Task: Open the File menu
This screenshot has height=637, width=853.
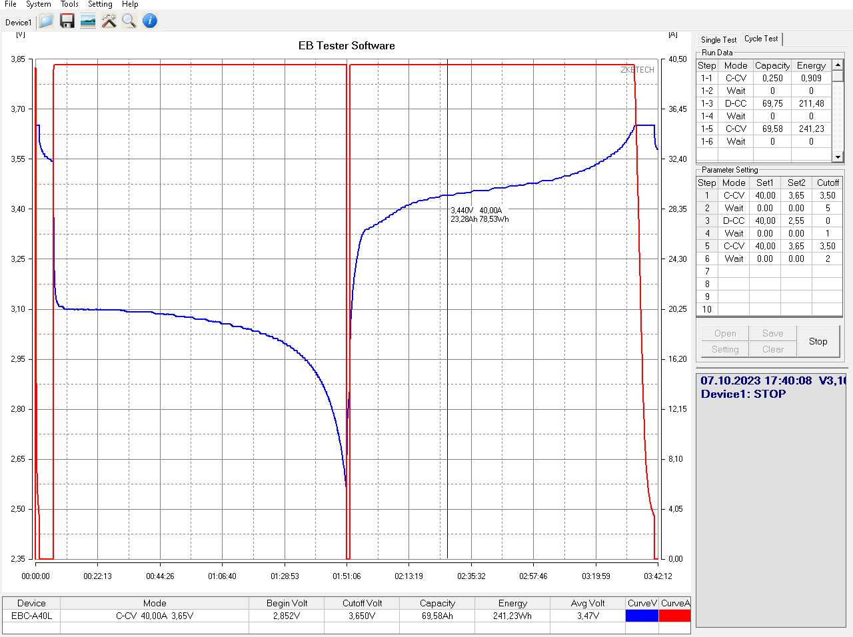Action: tap(11, 4)
